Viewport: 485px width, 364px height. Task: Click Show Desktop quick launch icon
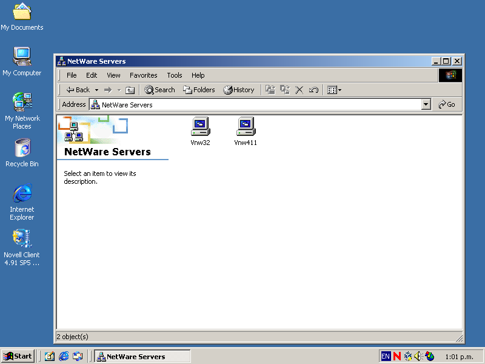[x=49, y=356]
